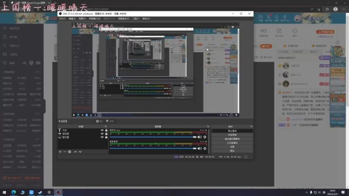Screen dimensions: 349x196
Task: Click the mixer panel vertical scrollbar
Action: [x=209, y=141]
